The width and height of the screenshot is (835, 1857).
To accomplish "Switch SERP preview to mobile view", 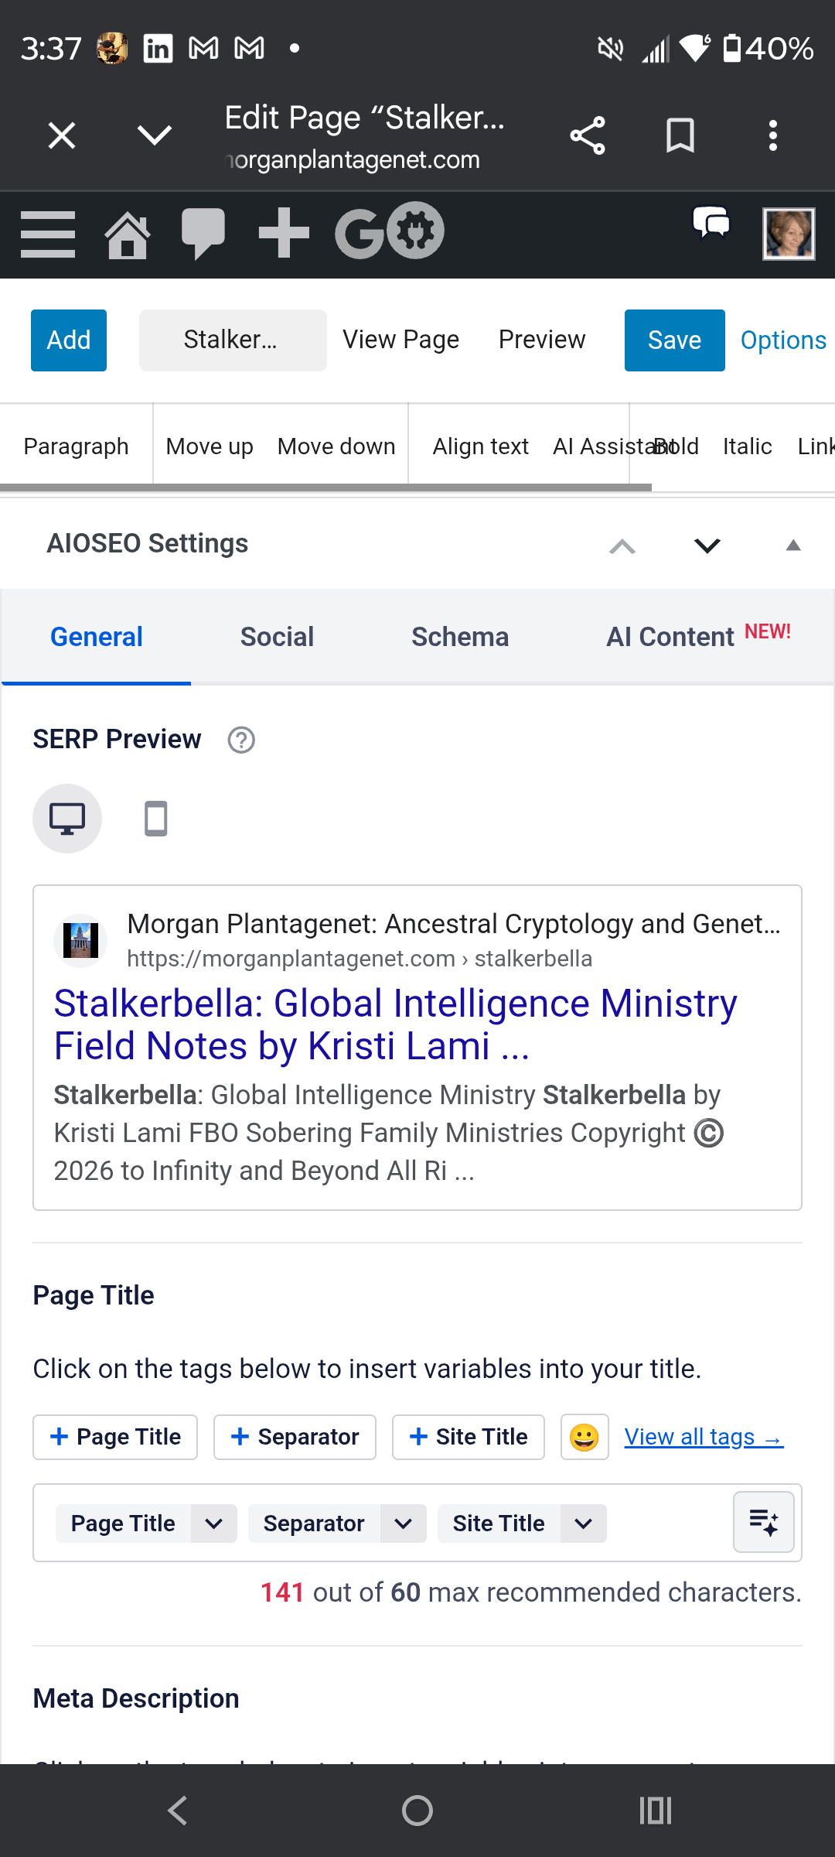I will click(x=154, y=818).
